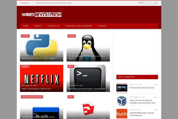Click the 'MARCH 12, 2009' date
This screenshot has width=178, height=119.
point(136,84)
